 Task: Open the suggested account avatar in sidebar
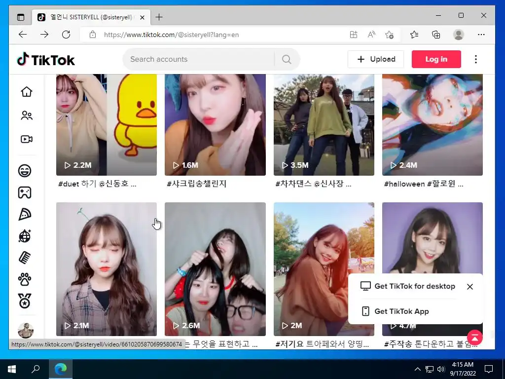click(26, 330)
